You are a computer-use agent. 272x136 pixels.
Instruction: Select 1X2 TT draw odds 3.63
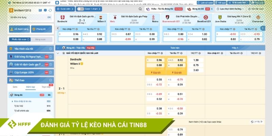196,70
